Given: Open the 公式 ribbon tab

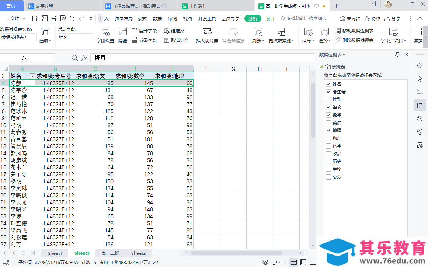Looking at the screenshot, I should tap(142, 18).
